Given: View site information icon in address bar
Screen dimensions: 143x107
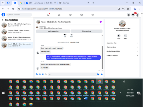Looking at the screenshot, I should [x=19, y=9].
